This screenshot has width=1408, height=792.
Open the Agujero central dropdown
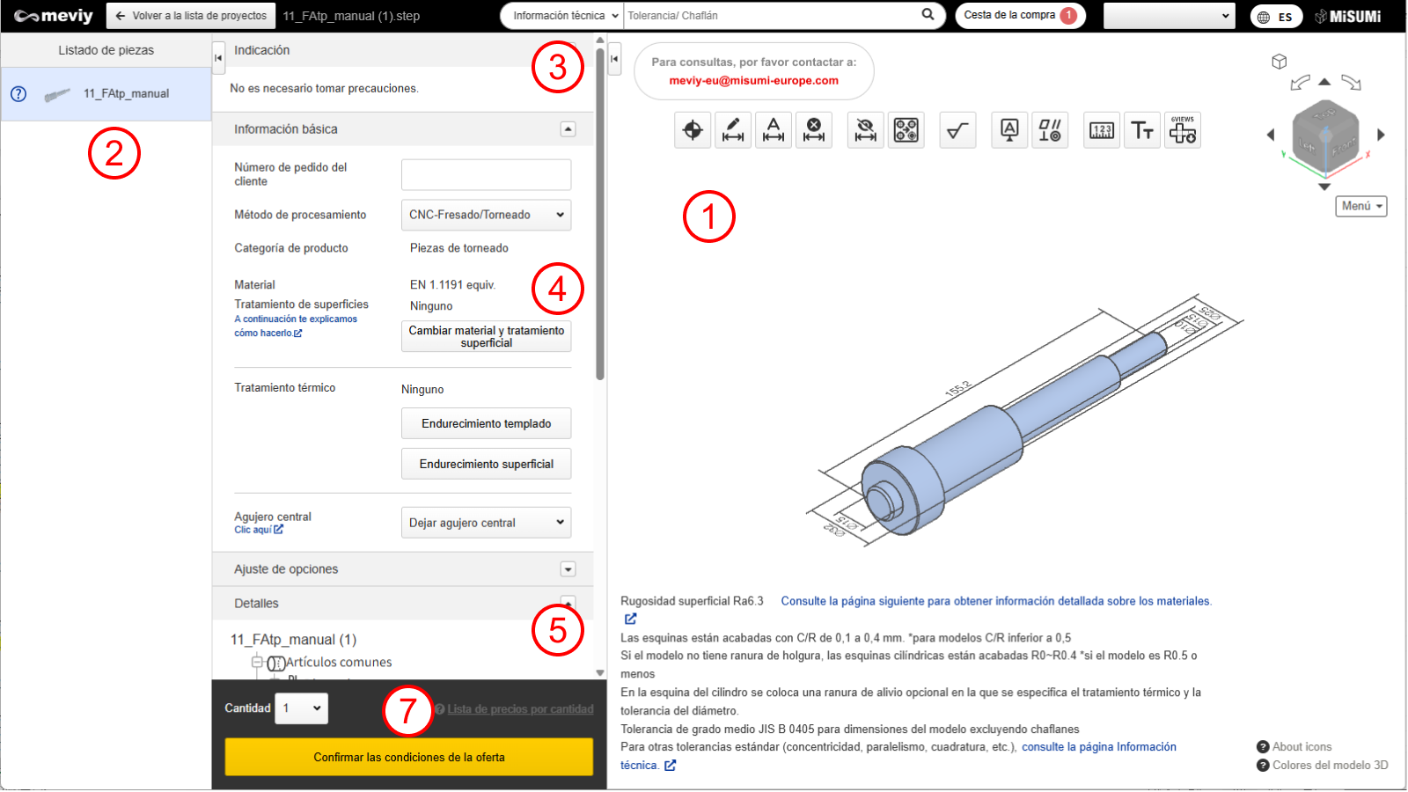pyautogui.click(x=486, y=523)
